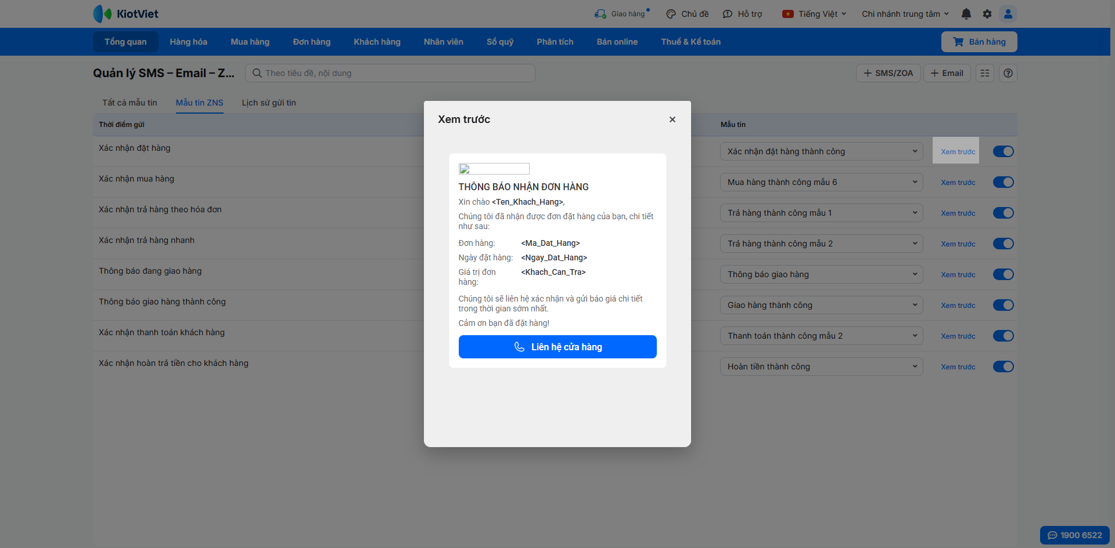Click Xem trước for Giao hàng thành công
Image resolution: width=1115 pixels, height=548 pixels.
tap(958, 305)
